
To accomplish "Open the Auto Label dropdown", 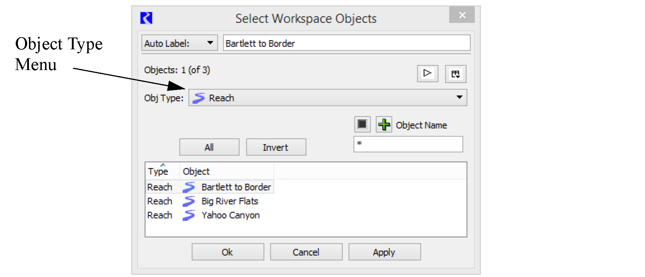I will coord(179,43).
